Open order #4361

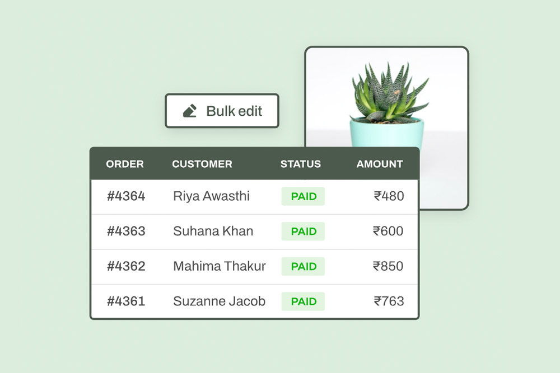tap(126, 301)
